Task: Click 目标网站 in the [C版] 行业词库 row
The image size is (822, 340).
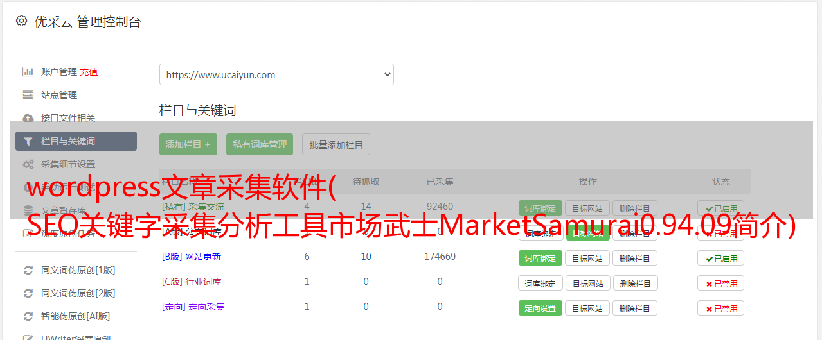Action: click(x=587, y=283)
